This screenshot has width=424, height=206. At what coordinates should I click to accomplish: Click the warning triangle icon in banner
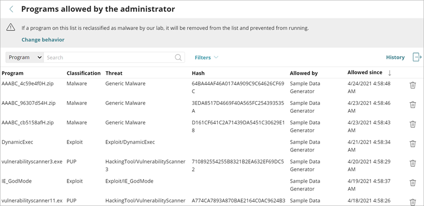click(11, 27)
